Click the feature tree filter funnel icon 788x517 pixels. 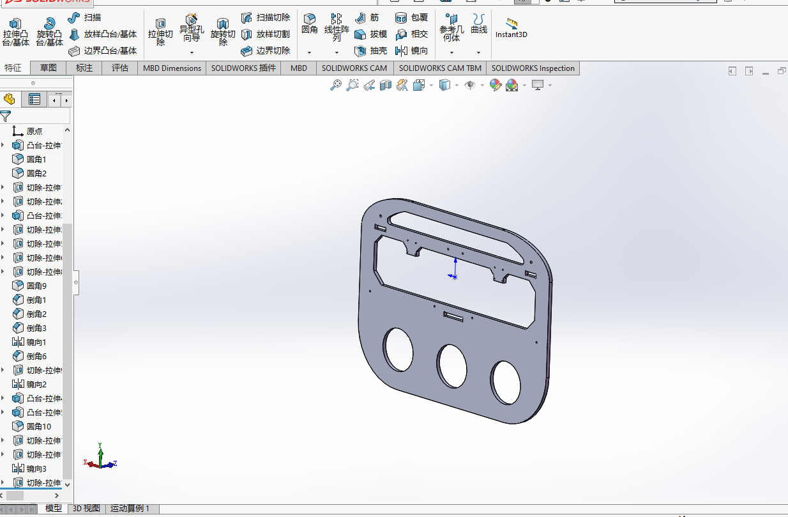click(x=6, y=116)
